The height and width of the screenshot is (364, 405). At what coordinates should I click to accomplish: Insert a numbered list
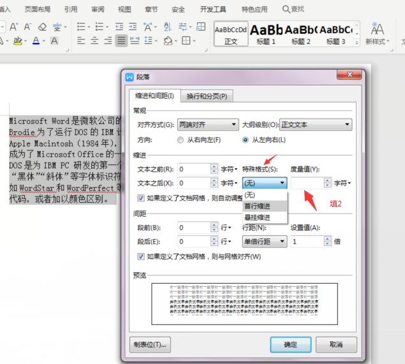(99, 27)
